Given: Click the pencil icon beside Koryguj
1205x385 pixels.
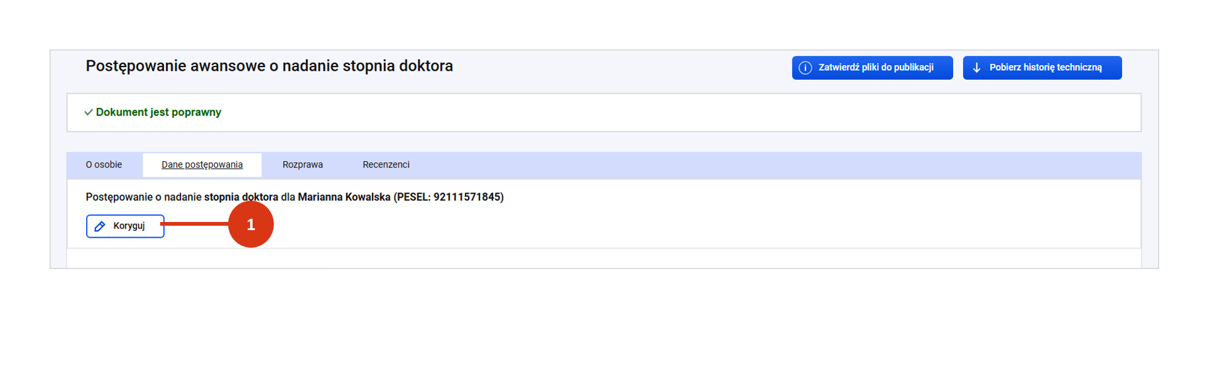Looking at the screenshot, I should pyautogui.click(x=100, y=226).
